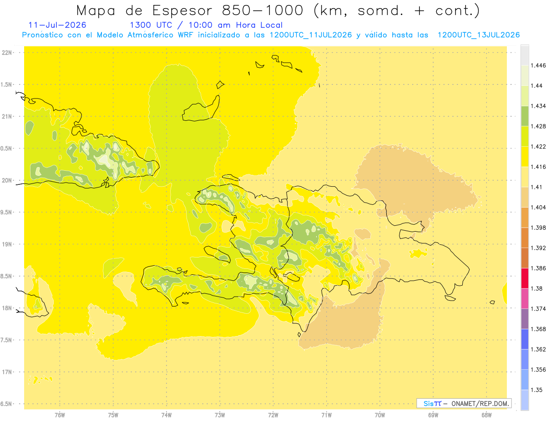
Task: Click the '1.434' color scale value
Action: (538, 106)
